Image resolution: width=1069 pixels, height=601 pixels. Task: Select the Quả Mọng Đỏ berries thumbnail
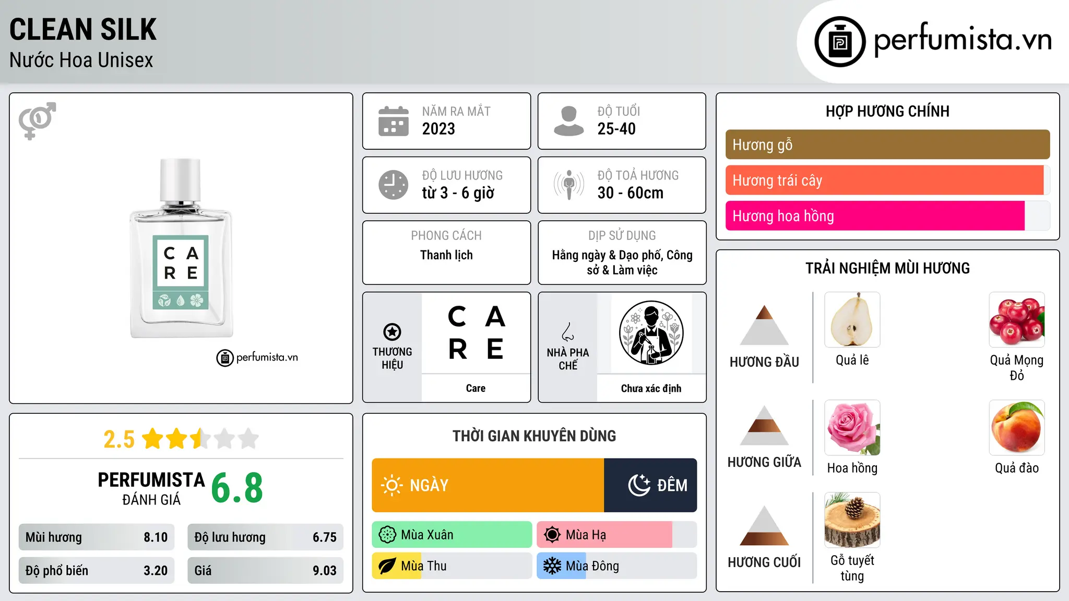[x=1017, y=320]
